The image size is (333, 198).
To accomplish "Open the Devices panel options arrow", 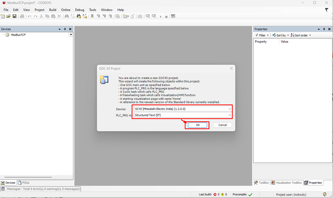I will 60,29.
